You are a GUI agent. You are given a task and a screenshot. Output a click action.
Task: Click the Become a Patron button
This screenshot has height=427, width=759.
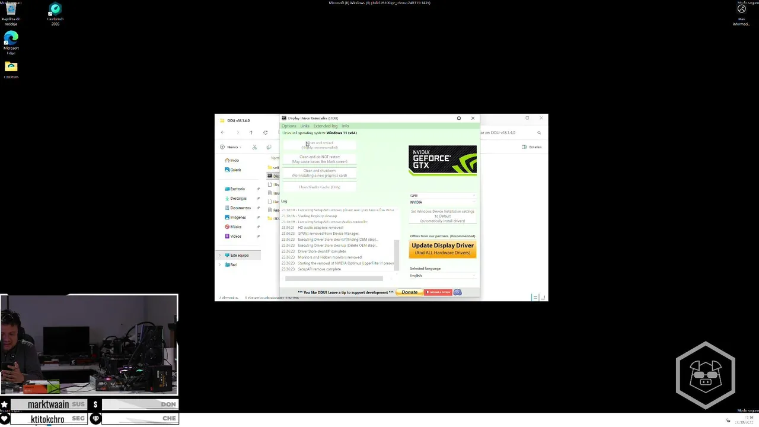pos(438,292)
